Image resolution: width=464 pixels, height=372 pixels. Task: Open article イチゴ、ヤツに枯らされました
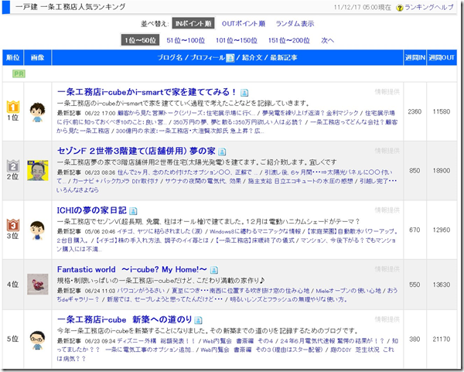[160, 231]
